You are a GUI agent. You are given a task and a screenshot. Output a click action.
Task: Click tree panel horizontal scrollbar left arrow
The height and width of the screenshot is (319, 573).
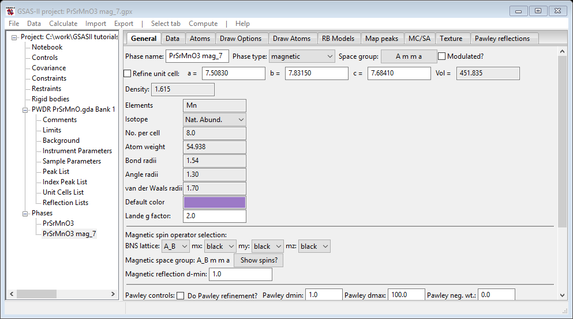point(12,294)
